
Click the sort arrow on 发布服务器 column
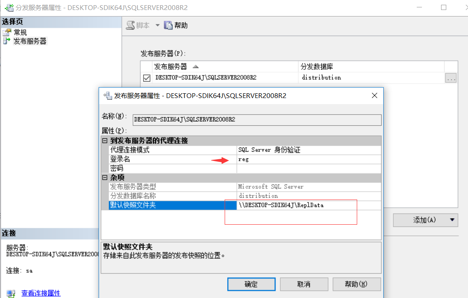(196, 67)
